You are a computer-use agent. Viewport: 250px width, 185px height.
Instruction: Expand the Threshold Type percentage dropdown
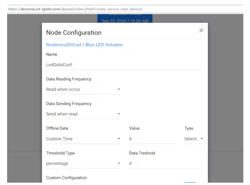tap(83, 163)
